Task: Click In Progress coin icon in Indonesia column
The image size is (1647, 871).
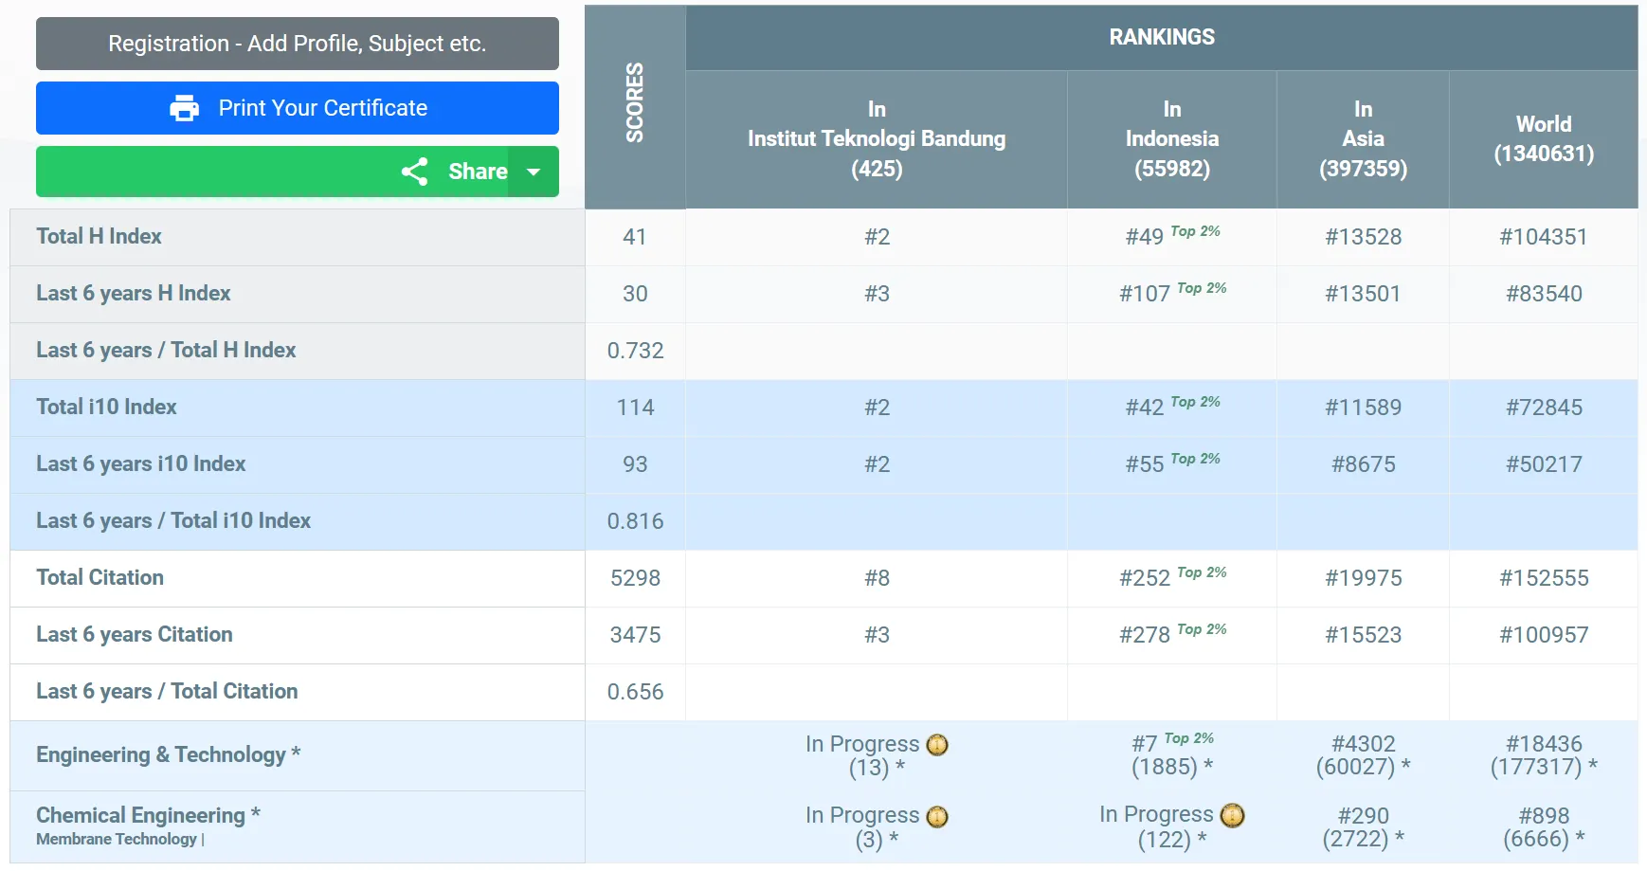Action: point(1232,815)
